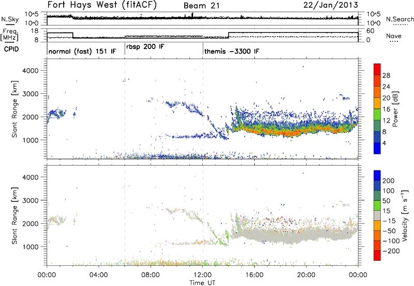414x286 pixels.
Task: Click velocity colorbar tick value -50
Action: tap(389, 231)
